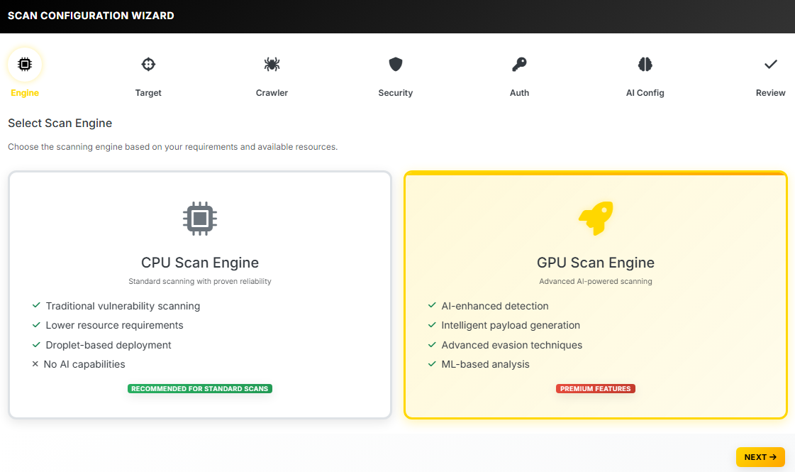
Task: Click the AI Config brain icon
Action: 645,65
